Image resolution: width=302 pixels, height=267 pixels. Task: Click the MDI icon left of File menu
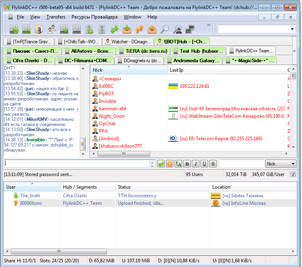coord(11,17)
